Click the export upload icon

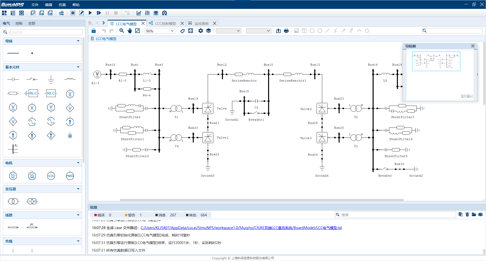tap(278, 31)
